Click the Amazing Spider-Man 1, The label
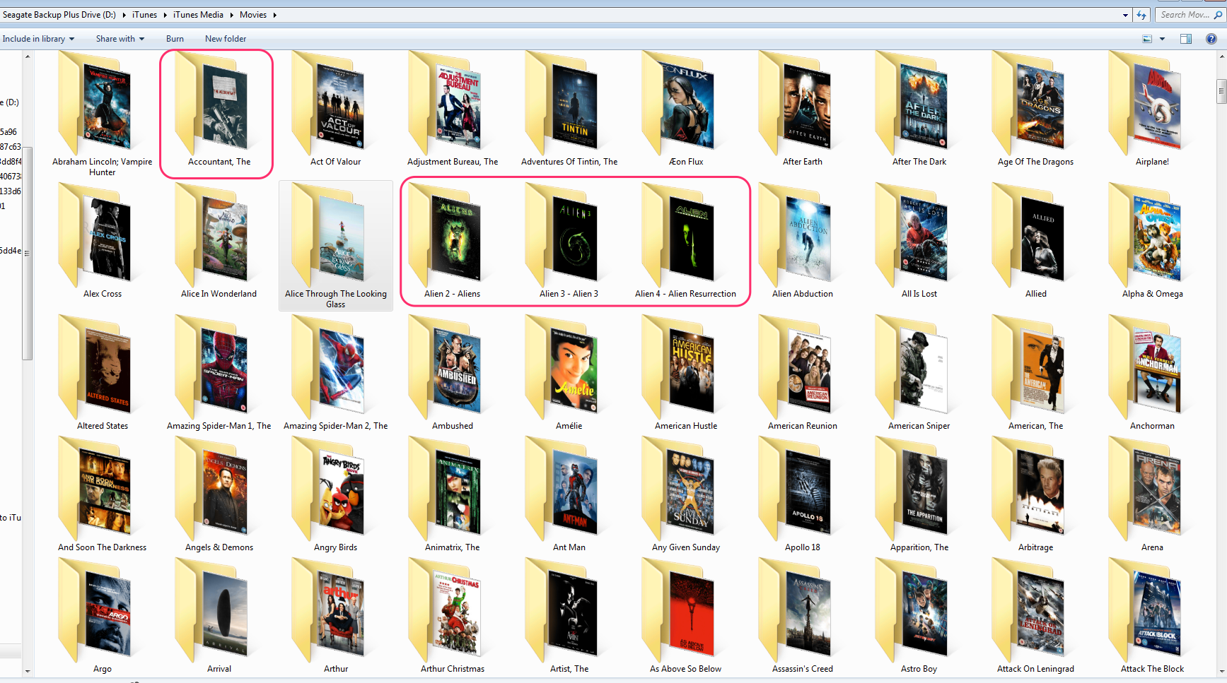Viewport: 1227px width, 683px height. click(219, 426)
